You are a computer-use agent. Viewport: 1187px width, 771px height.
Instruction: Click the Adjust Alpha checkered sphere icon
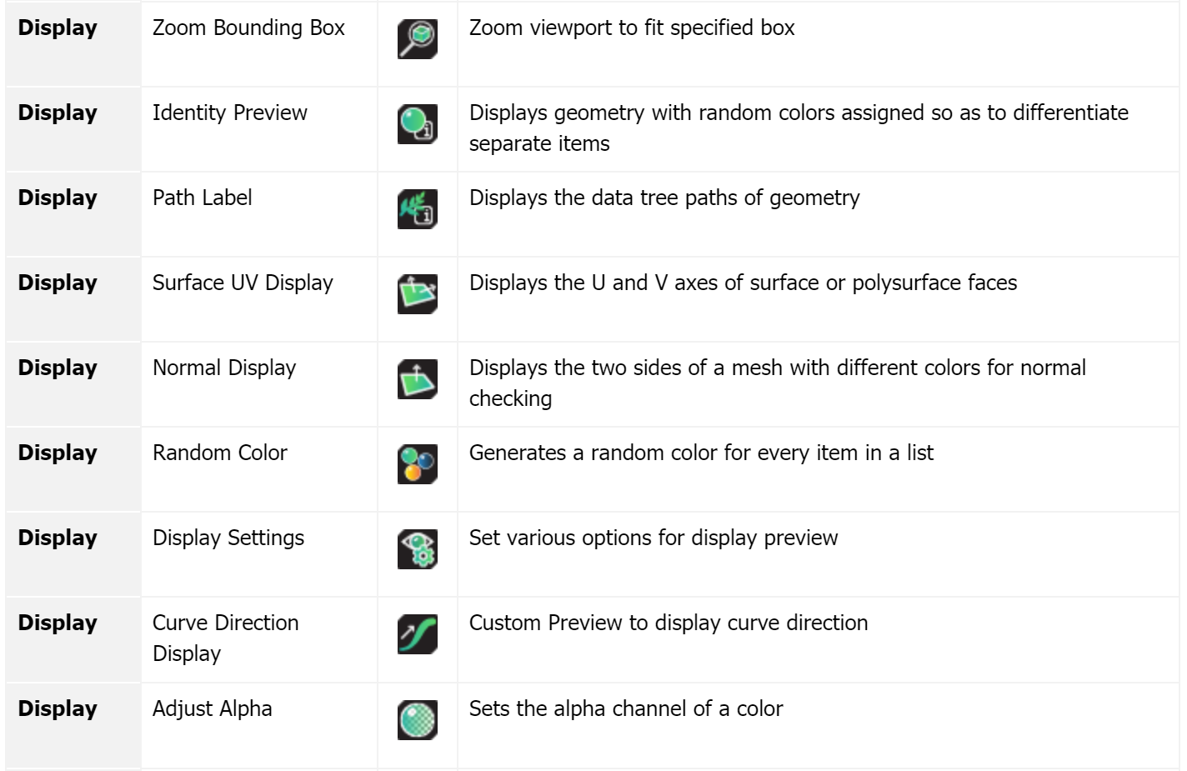pos(418,720)
